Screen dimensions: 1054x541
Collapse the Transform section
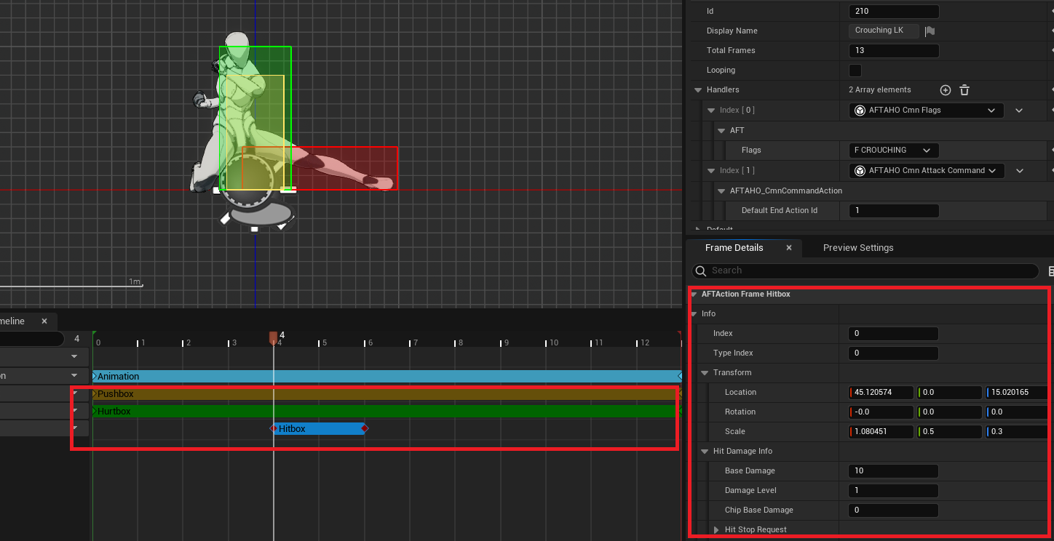point(703,372)
